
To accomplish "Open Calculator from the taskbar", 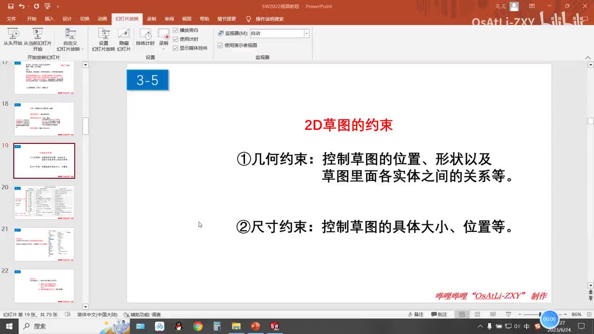I will pyautogui.click(x=217, y=326).
